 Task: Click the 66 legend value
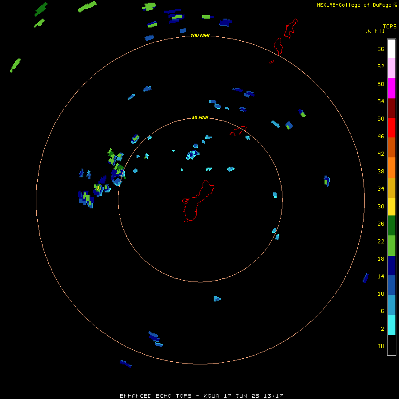pyautogui.click(x=381, y=49)
